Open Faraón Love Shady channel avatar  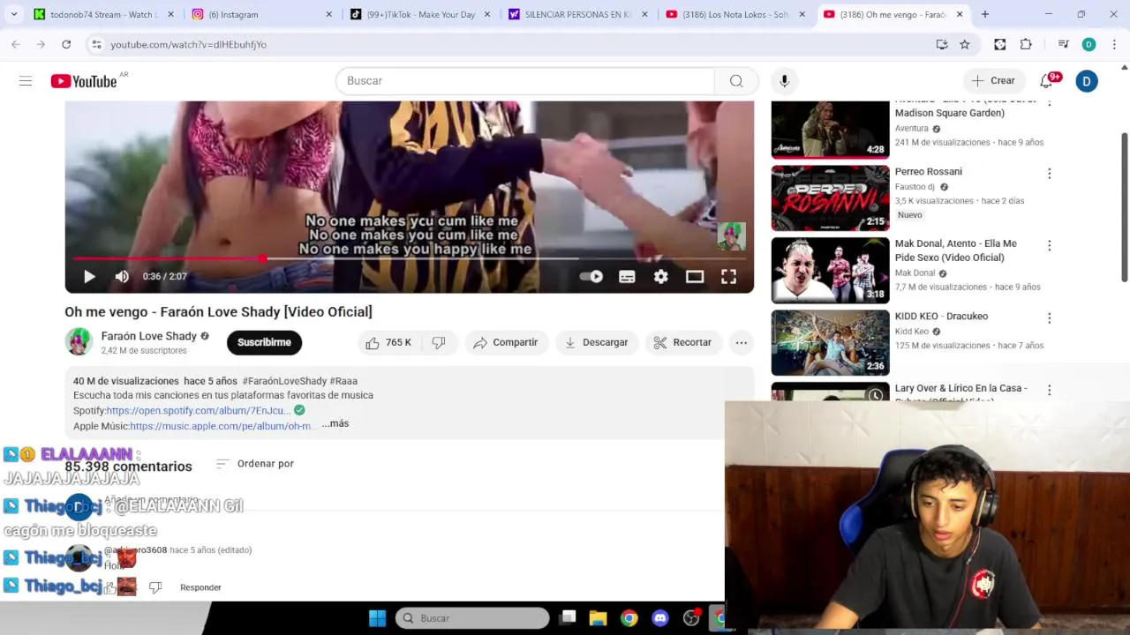tap(79, 342)
